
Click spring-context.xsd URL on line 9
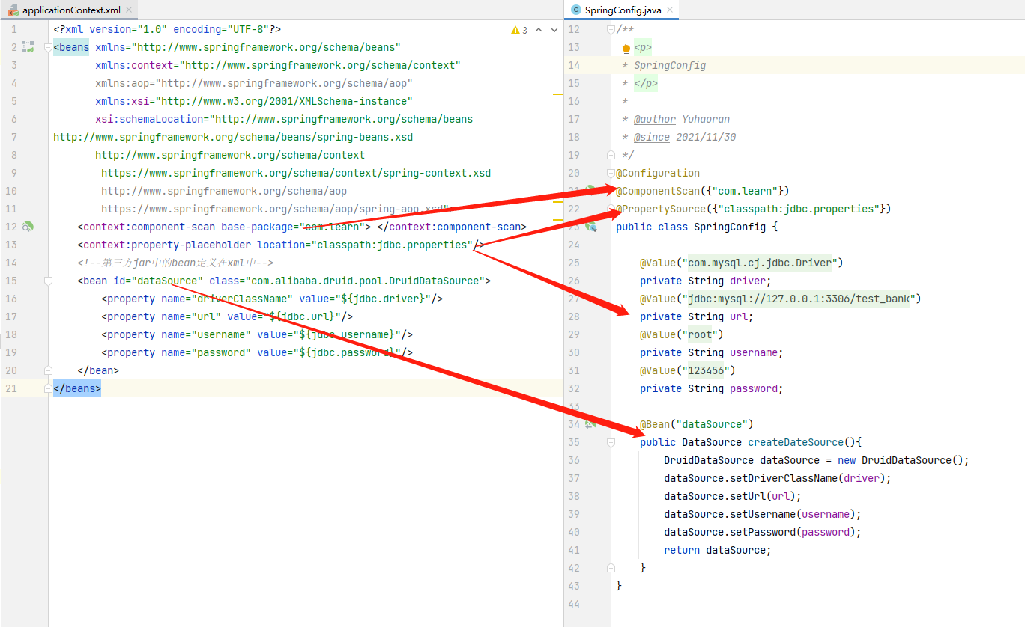pos(296,173)
